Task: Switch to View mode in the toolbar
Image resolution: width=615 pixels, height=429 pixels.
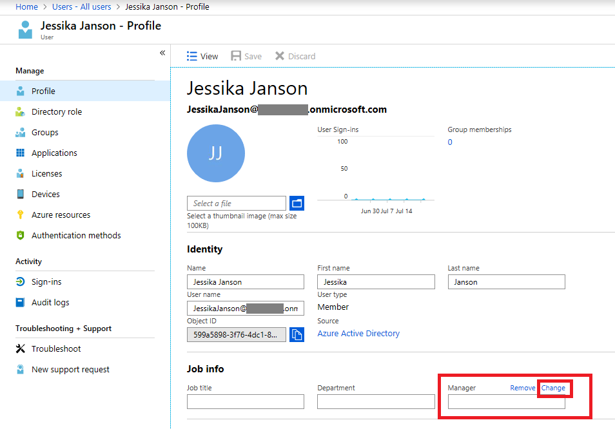Action: (202, 56)
